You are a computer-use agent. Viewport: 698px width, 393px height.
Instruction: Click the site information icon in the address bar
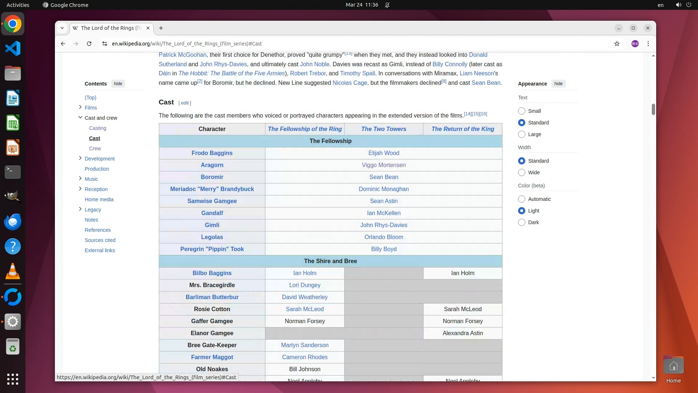point(104,44)
